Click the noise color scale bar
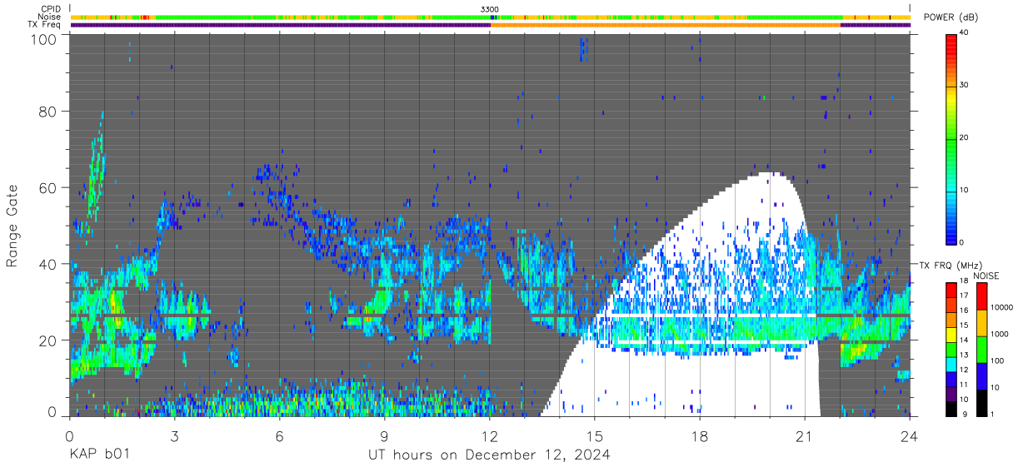Viewport: 1023px width, 472px height. 981,348
